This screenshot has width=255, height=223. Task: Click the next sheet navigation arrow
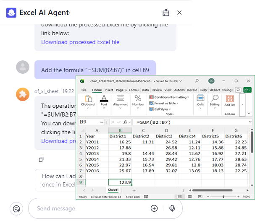(x=92, y=190)
